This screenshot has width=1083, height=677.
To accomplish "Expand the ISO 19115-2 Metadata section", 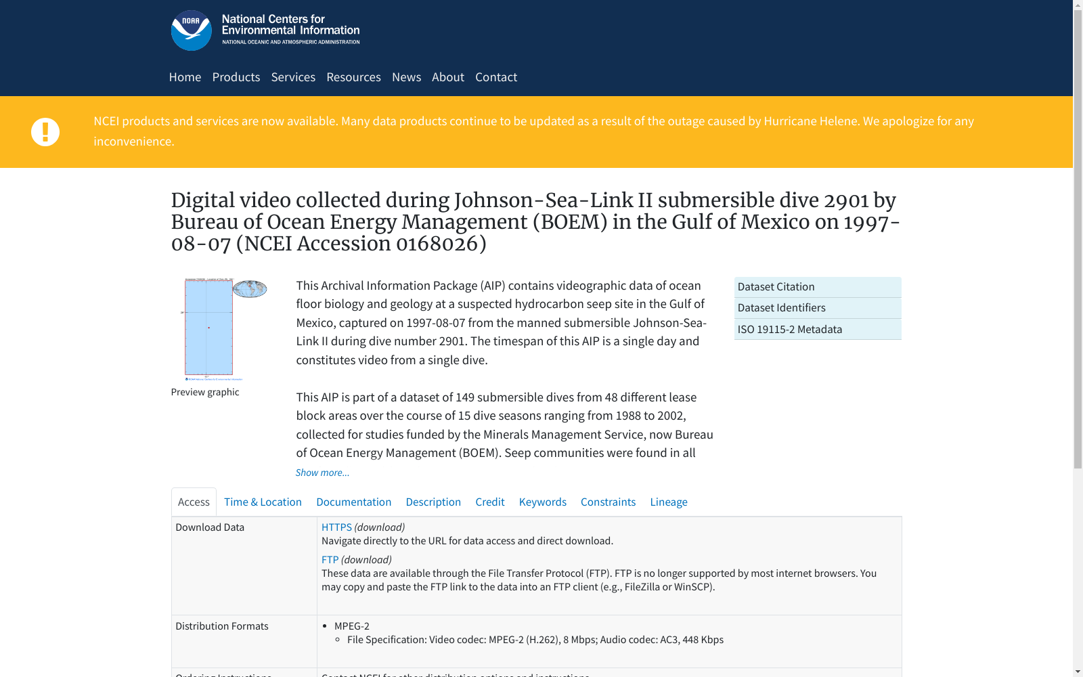I will pyautogui.click(x=818, y=329).
